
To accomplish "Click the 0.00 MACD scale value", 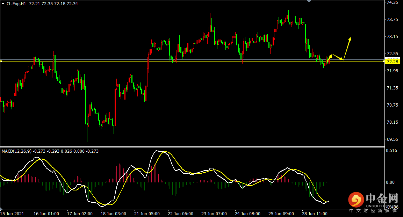I will (x=390, y=182).
